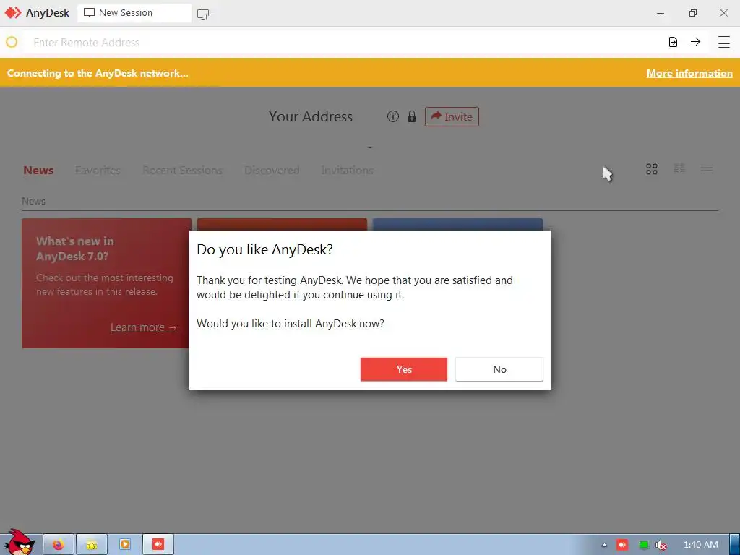Click the AnyDesk system tray icon
This screenshot has width=740, height=555.
coord(622,545)
